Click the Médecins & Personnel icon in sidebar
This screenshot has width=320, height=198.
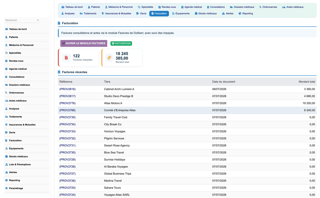click(6, 45)
